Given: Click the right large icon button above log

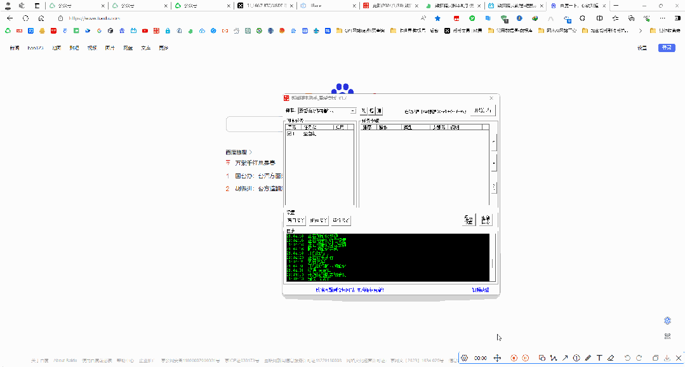Looking at the screenshot, I should 486,220.
